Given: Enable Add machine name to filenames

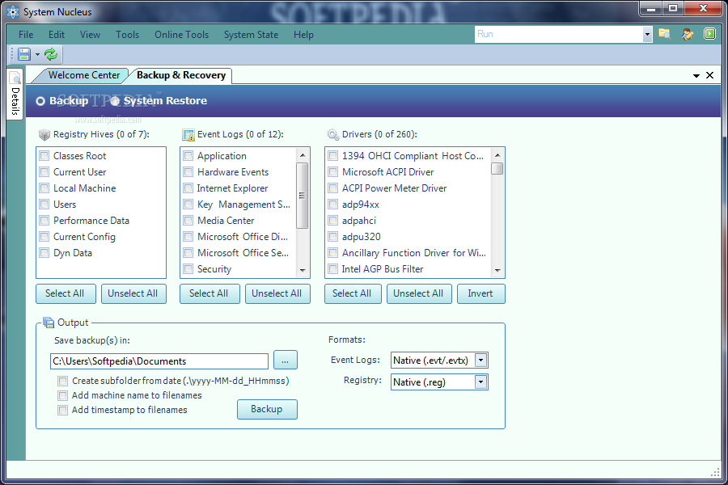Looking at the screenshot, I should [x=62, y=395].
